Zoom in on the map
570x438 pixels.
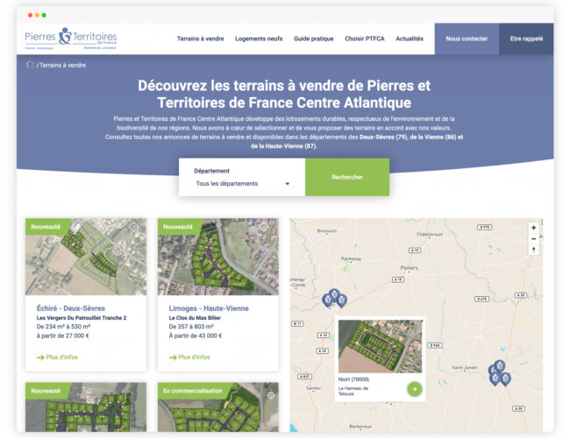tap(533, 228)
